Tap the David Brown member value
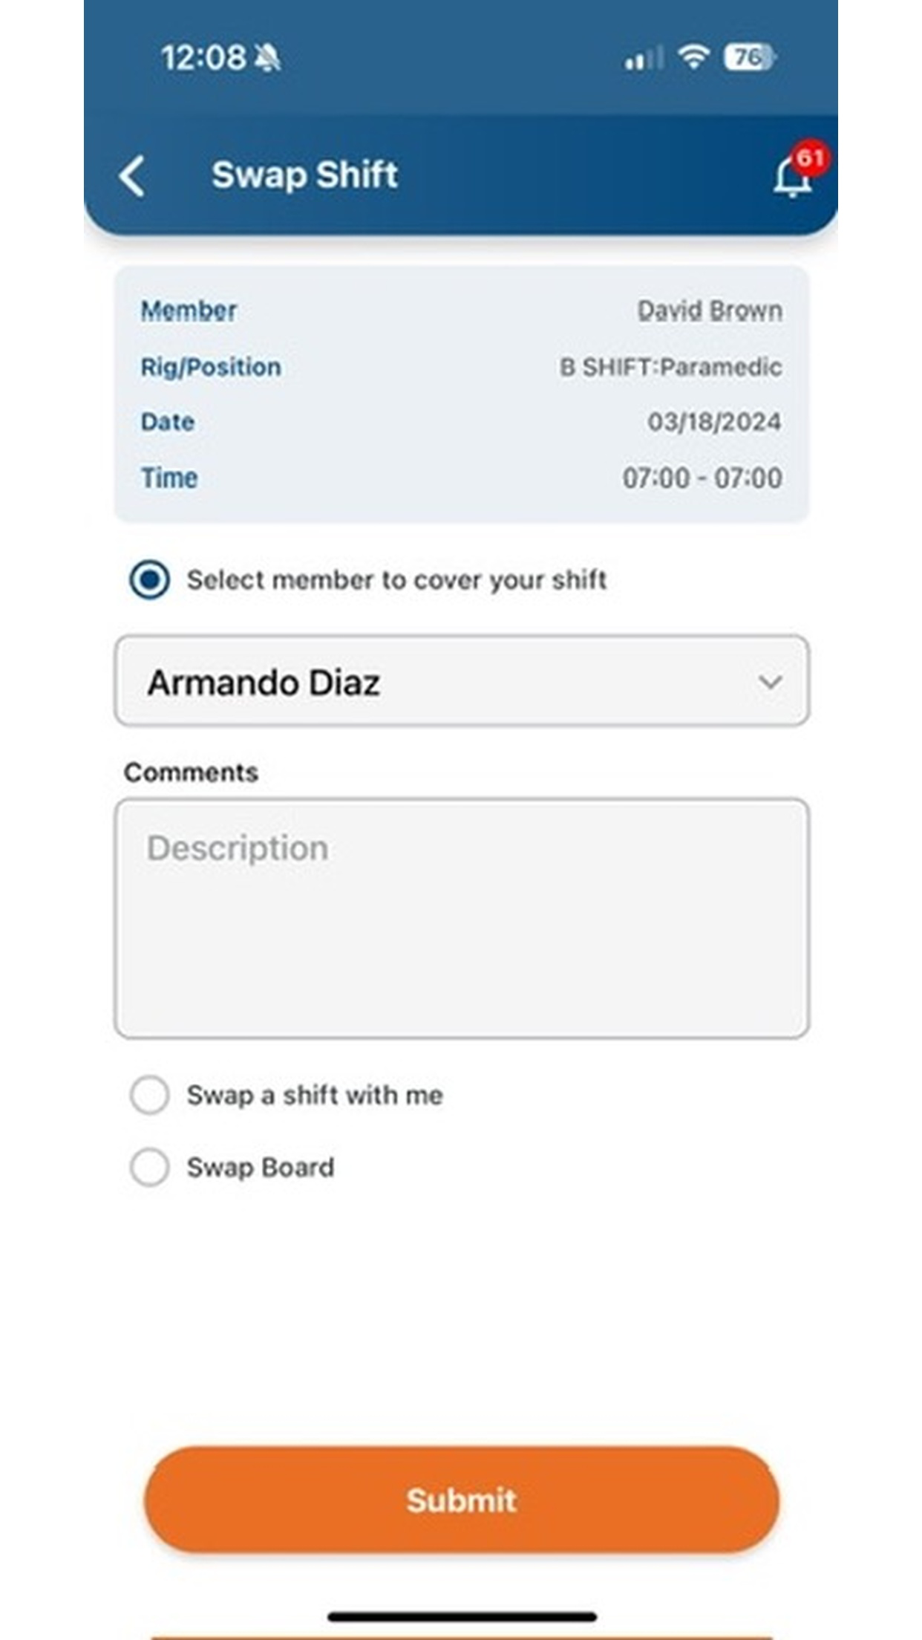 (x=710, y=310)
